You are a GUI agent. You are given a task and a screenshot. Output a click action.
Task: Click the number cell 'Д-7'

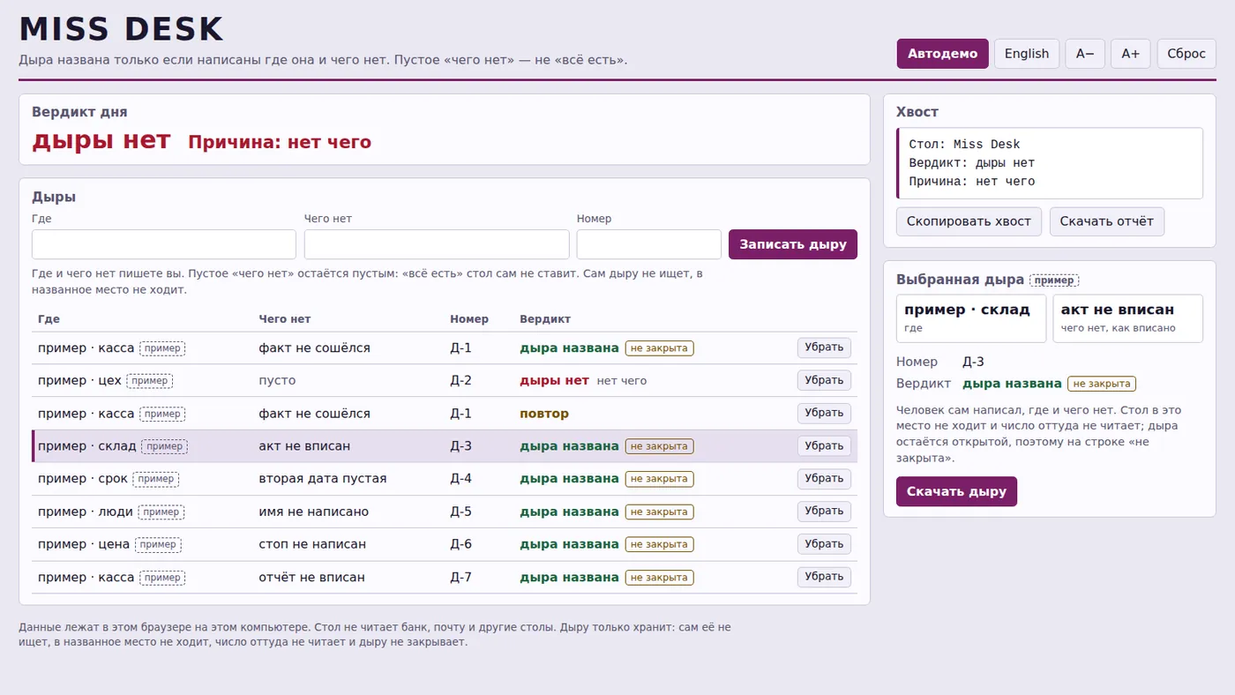461,578
